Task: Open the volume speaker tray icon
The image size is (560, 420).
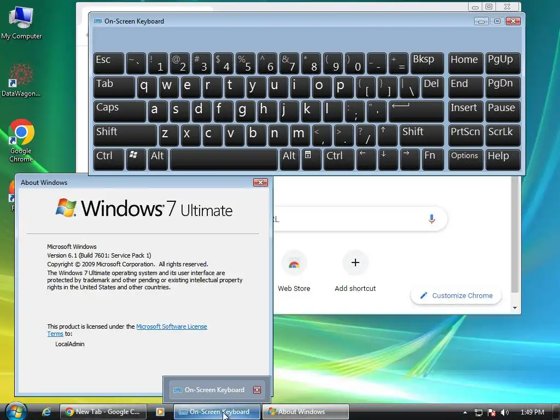Action: pos(505,412)
